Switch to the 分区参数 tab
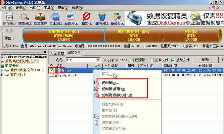The image size is (224, 134). (x=57, y=53)
